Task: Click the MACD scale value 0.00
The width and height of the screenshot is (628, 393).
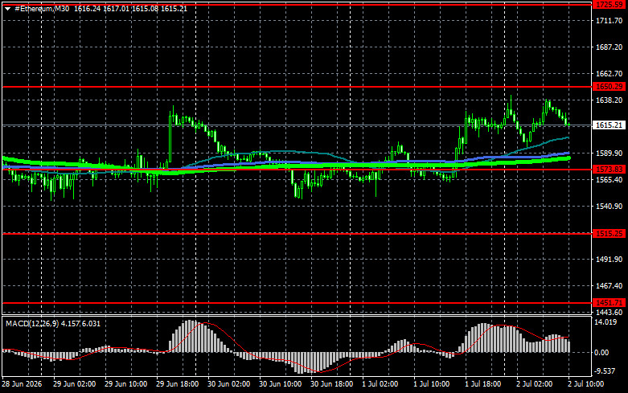Action: tap(601, 353)
